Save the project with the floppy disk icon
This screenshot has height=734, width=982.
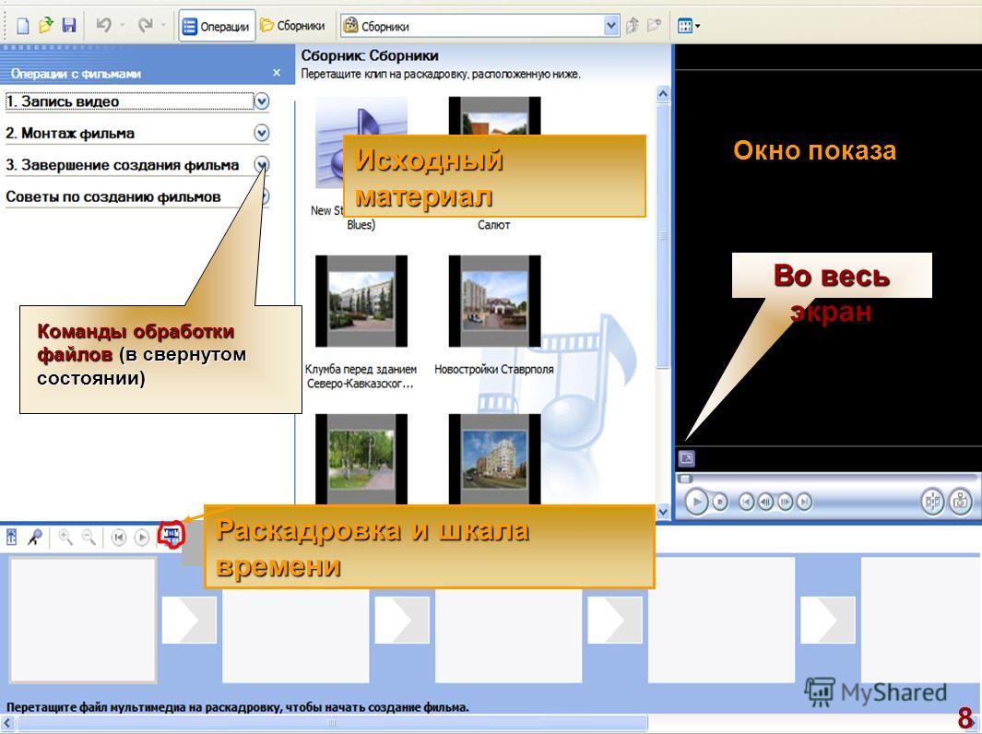point(69,26)
